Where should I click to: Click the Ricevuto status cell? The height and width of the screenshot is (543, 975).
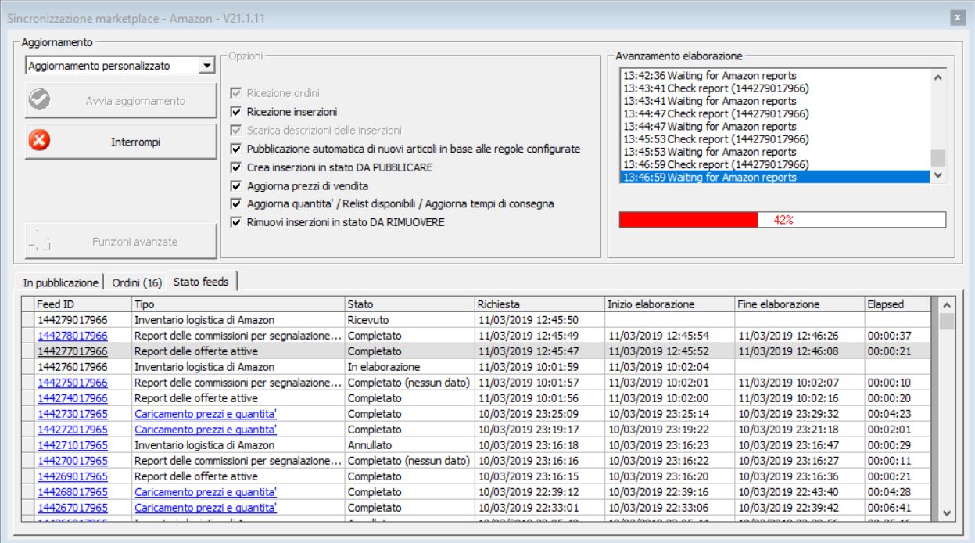click(409, 320)
